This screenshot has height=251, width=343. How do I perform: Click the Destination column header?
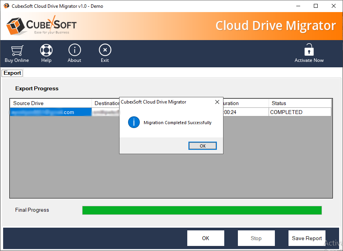point(106,103)
